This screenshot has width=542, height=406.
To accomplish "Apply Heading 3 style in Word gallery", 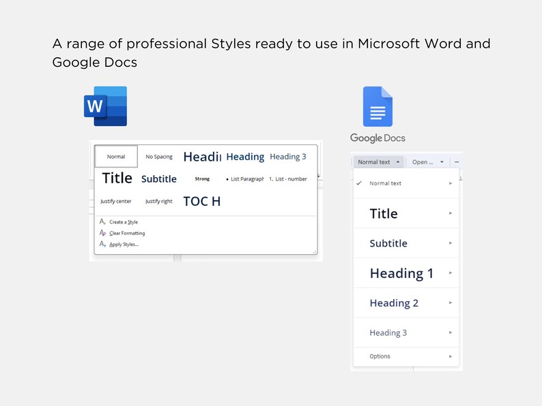I will point(288,157).
